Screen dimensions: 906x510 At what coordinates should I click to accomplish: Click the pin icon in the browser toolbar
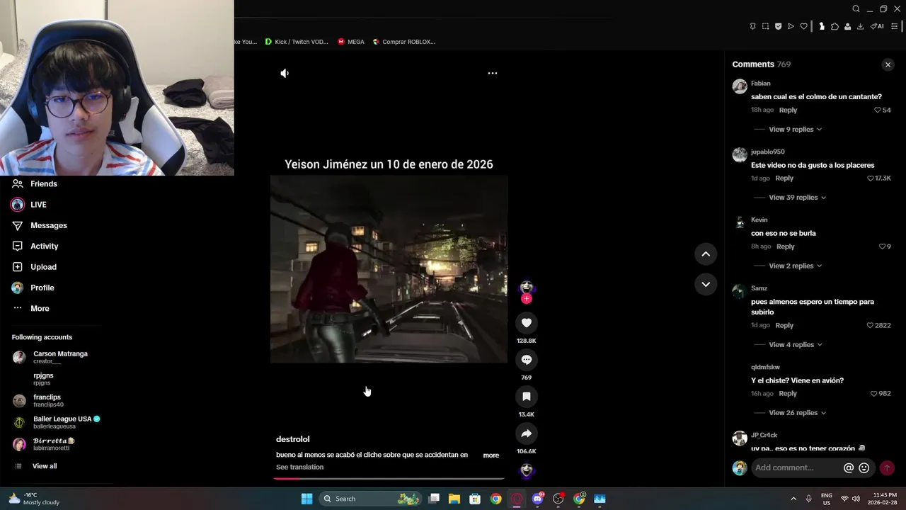coord(752,26)
